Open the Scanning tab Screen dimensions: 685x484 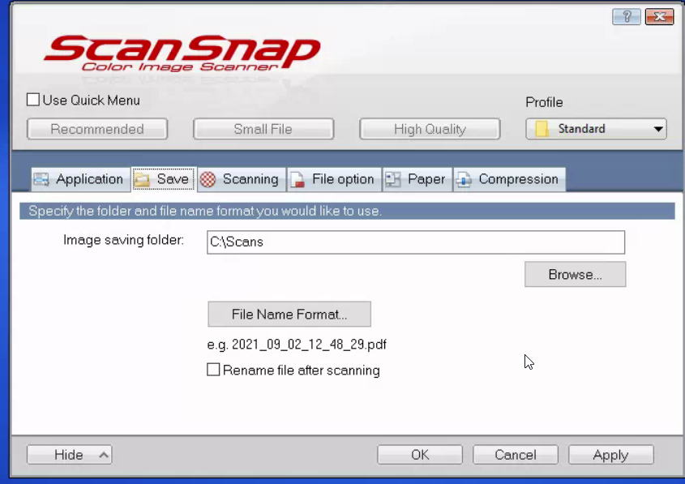(x=242, y=179)
